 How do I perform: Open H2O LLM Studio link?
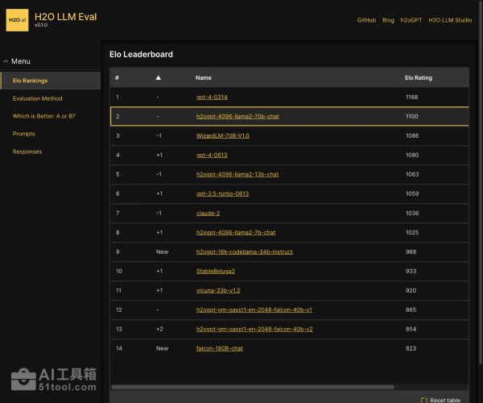(x=450, y=20)
